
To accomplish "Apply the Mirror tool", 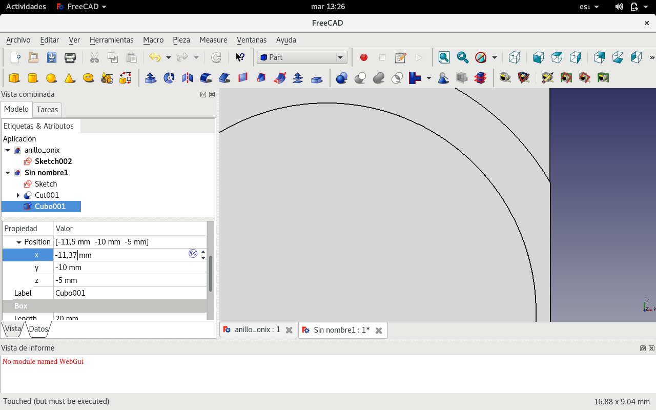I will coord(188,78).
